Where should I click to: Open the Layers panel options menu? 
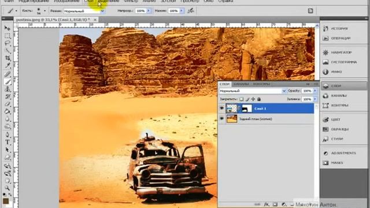pos(316,84)
